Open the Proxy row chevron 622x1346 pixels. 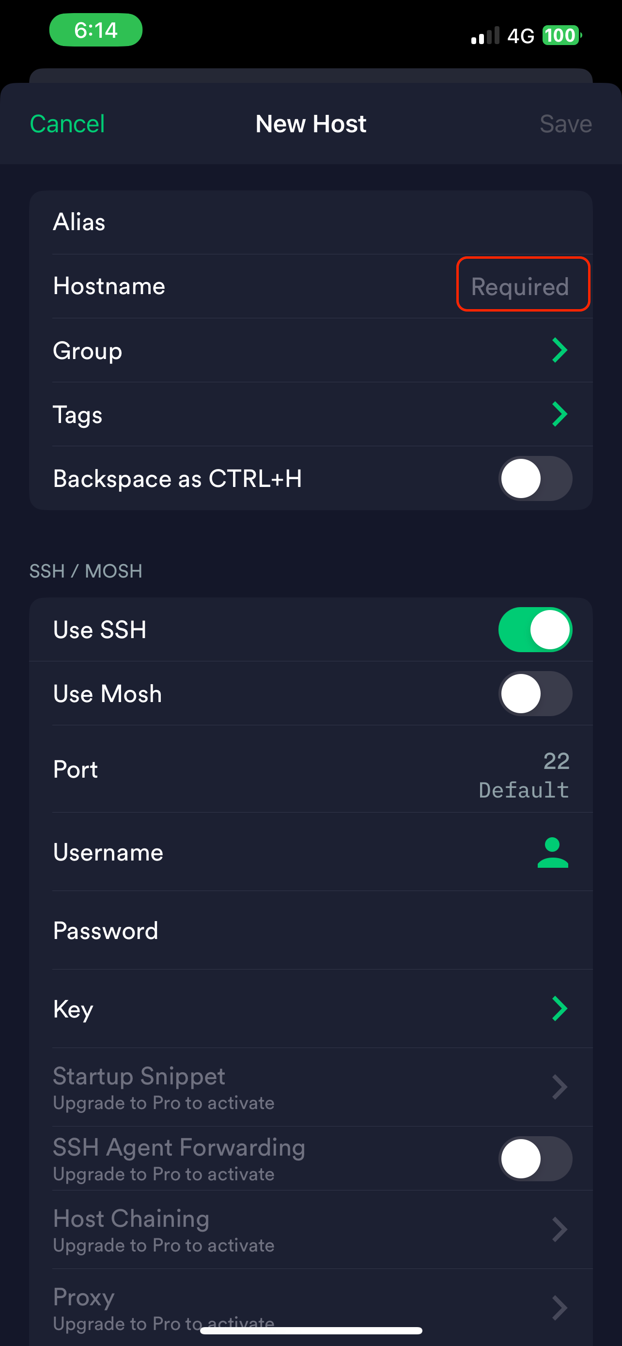(x=560, y=1308)
